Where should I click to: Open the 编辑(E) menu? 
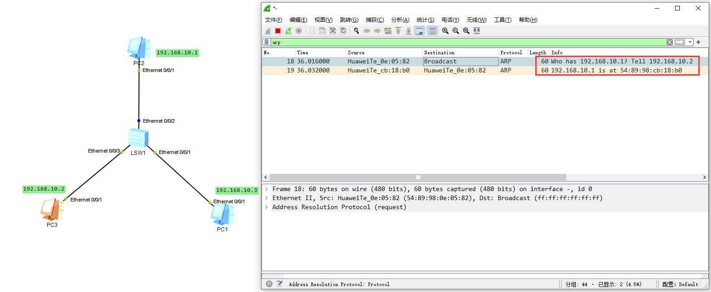[298, 20]
